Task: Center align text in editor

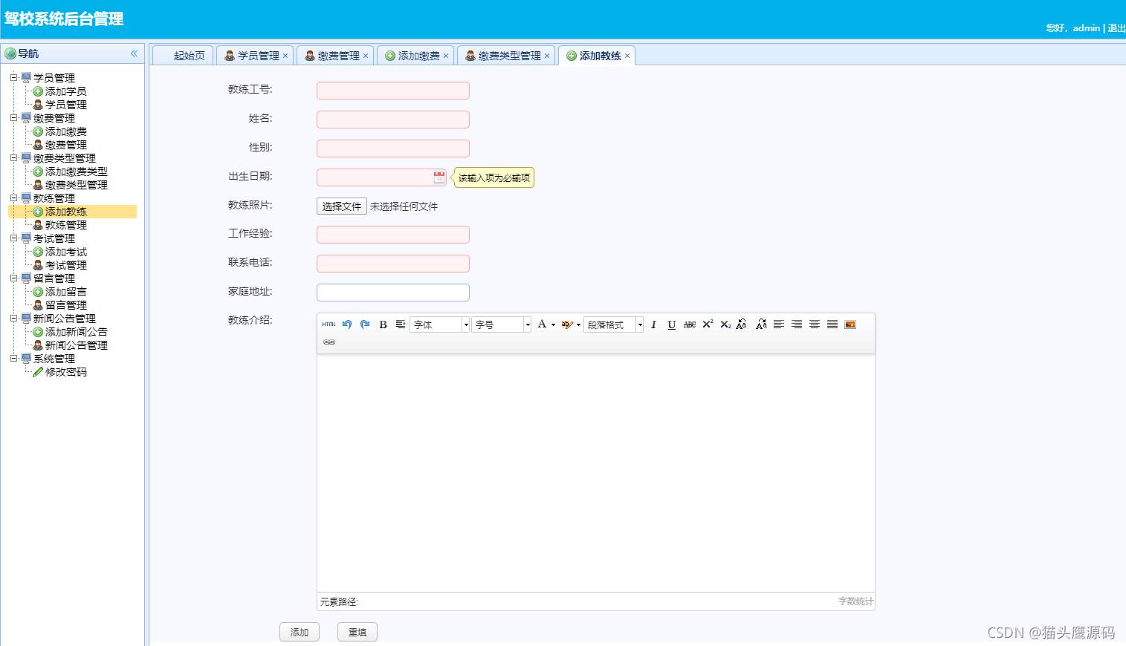Action: pos(815,324)
